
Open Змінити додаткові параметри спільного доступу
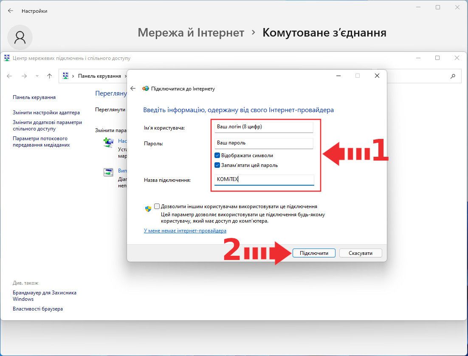[47, 125]
